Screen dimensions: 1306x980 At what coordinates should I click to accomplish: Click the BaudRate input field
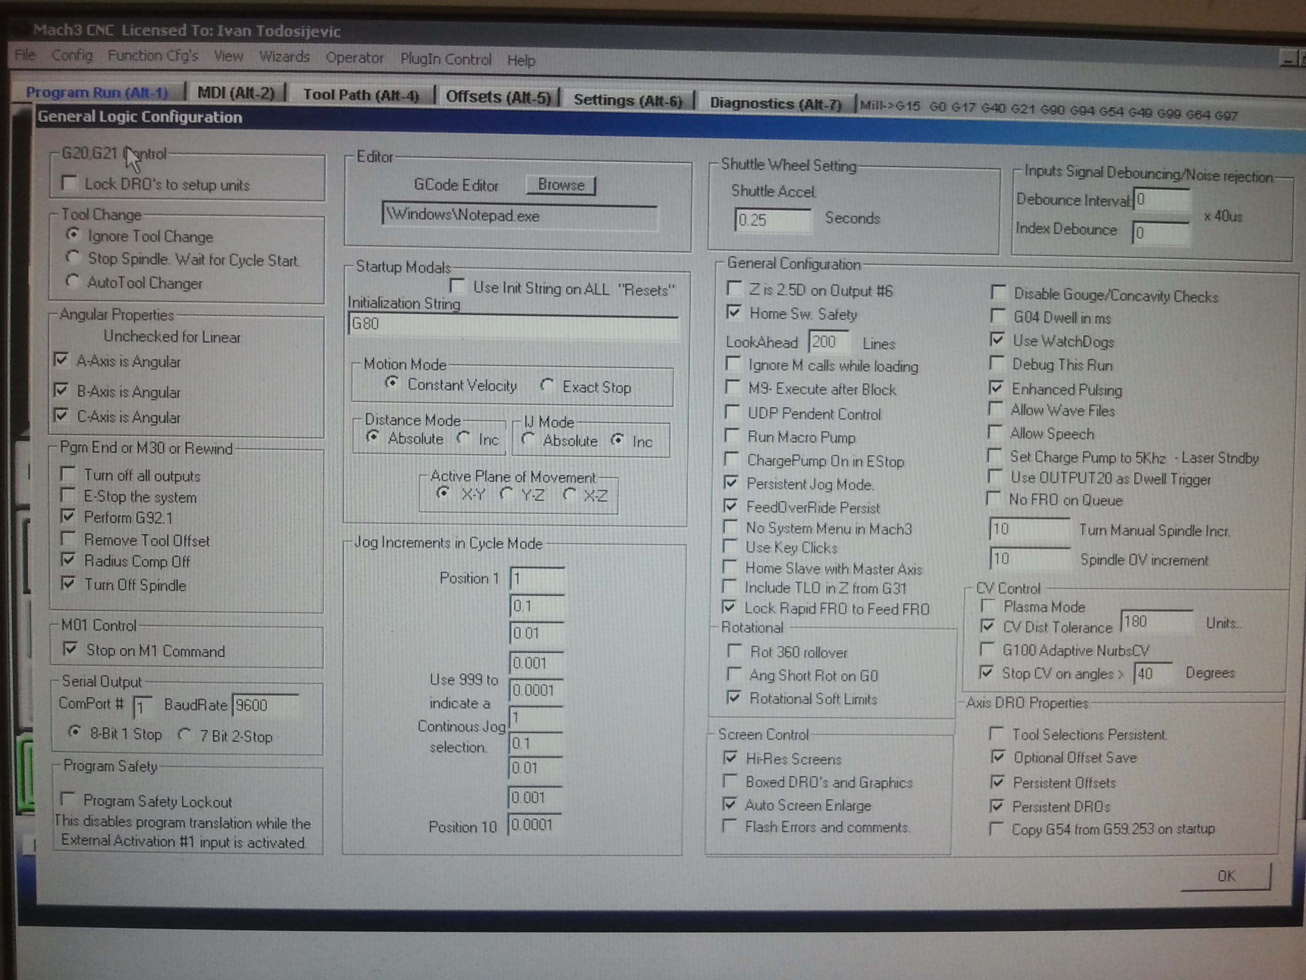click(x=266, y=705)
